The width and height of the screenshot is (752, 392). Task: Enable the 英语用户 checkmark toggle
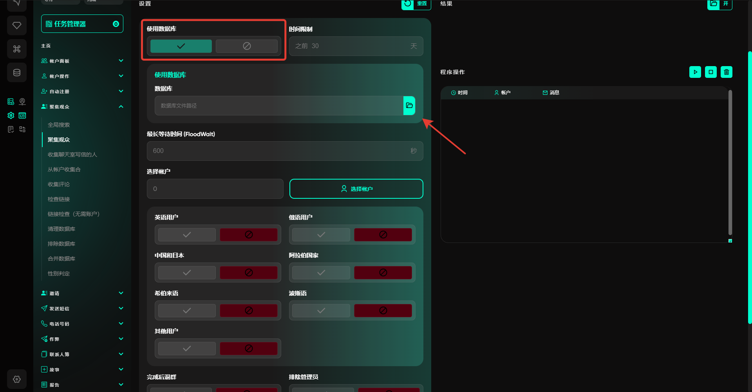[x=187, y=235]
